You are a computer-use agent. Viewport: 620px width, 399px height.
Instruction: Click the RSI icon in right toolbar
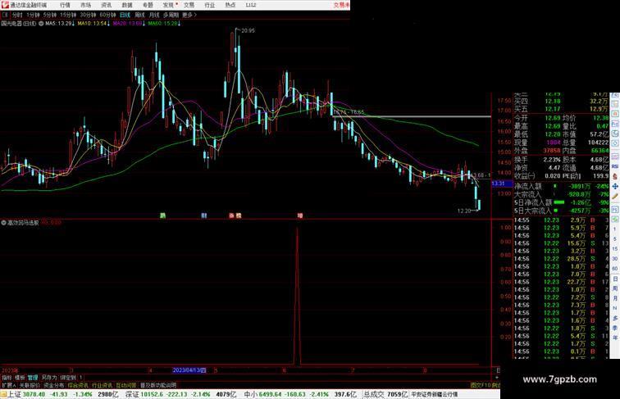click(x=615, y=166)
